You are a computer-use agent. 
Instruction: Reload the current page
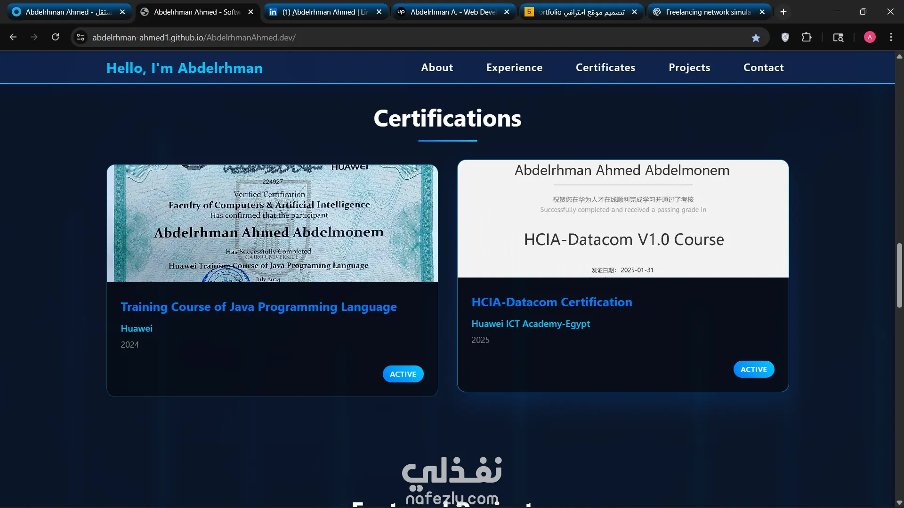tap(55, 37)
